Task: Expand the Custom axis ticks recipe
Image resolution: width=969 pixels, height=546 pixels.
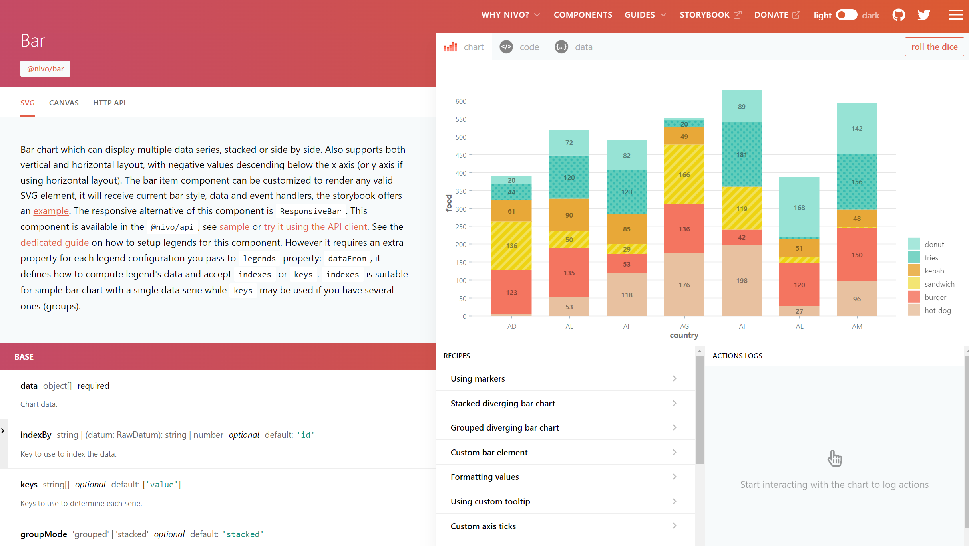Action: point(565,526)
